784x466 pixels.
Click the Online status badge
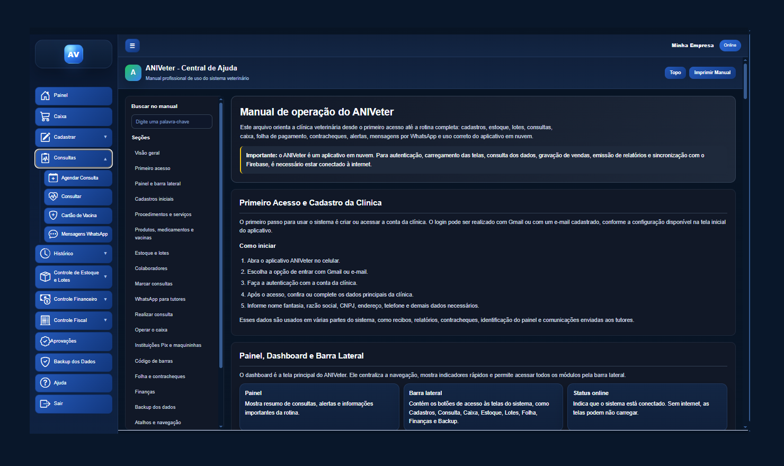[x=730, y=46]
